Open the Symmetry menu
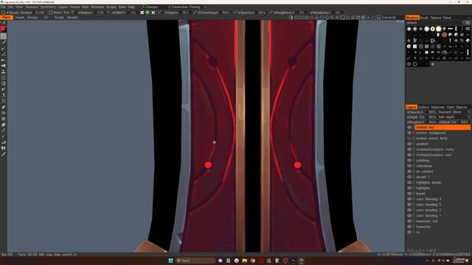Viewport: 472px width, 265px height. pos(48,7)
